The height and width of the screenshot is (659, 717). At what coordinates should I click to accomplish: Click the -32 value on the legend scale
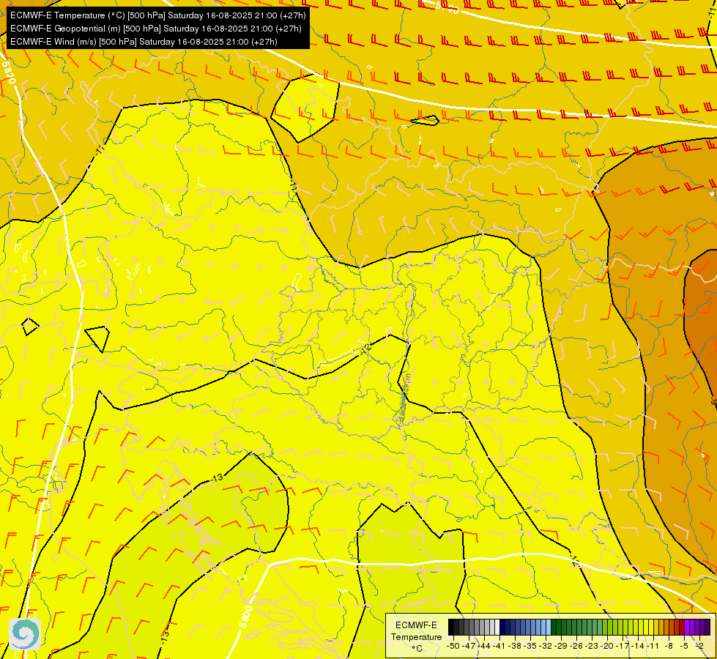point(545,646)
